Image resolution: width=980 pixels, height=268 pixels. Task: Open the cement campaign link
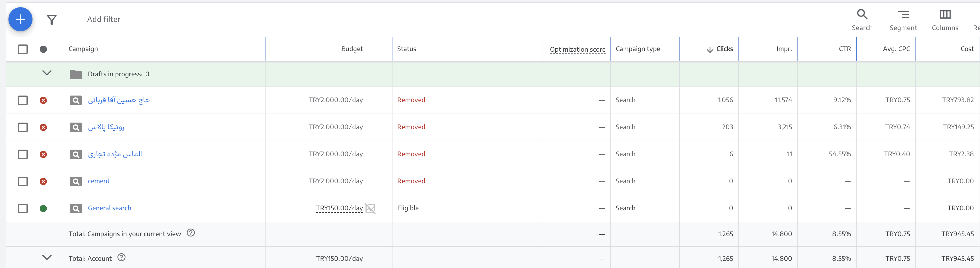(x=98, y=181)
